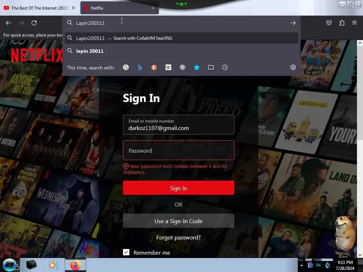Screen dimensions: 363x272
Task: Open the media player taskbar icon
Action: pyautogui.click(x=53, y=265)
